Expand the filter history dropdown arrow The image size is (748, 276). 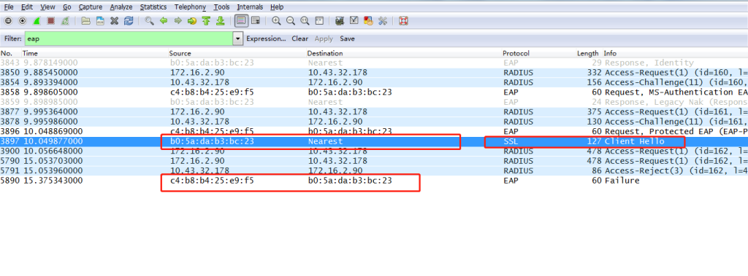point(238,39)
